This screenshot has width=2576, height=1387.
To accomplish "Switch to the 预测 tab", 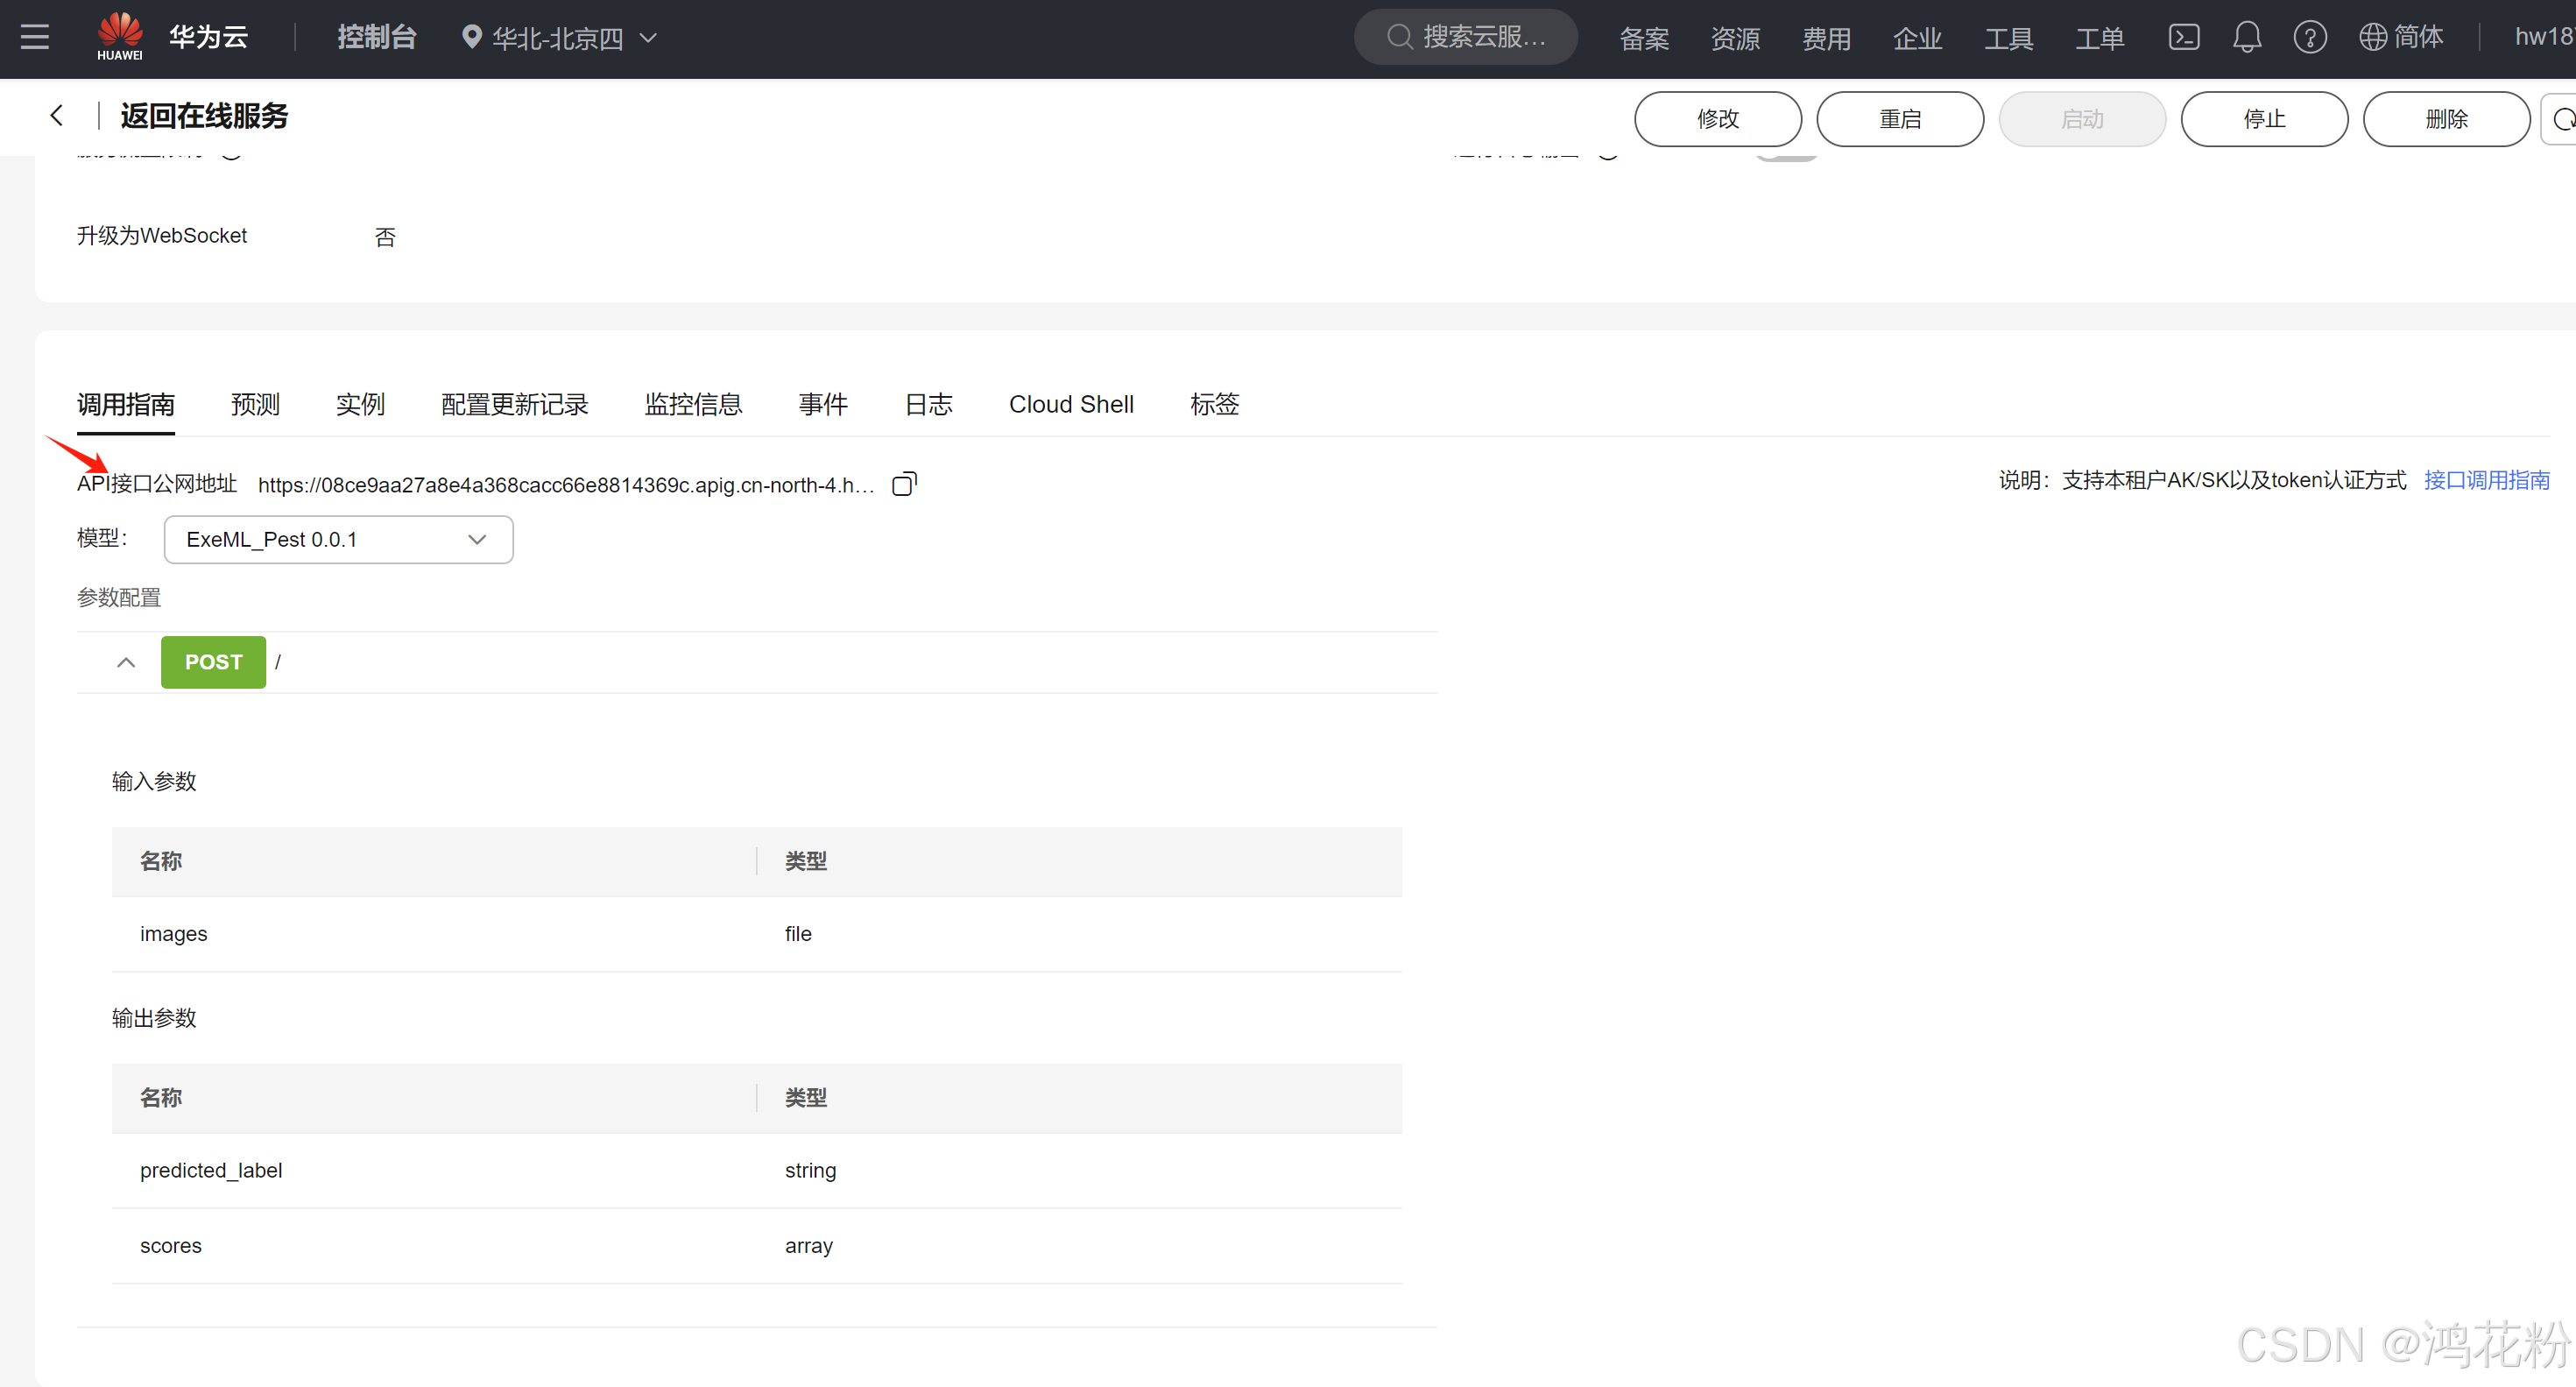I will (255, 404).
